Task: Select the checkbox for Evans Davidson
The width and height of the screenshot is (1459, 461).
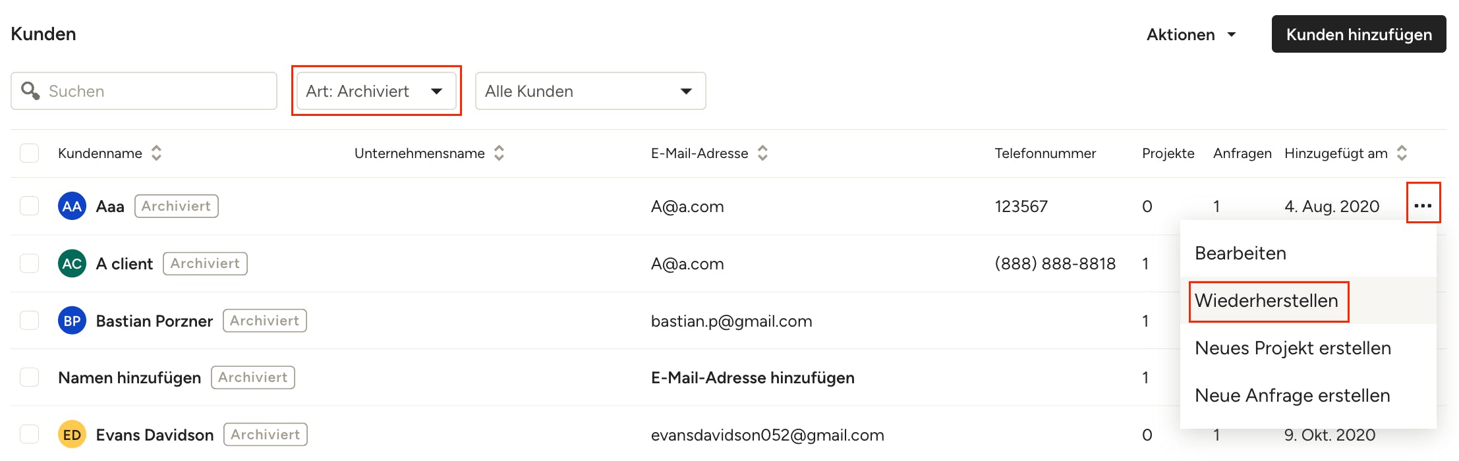Action: (30, 435)
